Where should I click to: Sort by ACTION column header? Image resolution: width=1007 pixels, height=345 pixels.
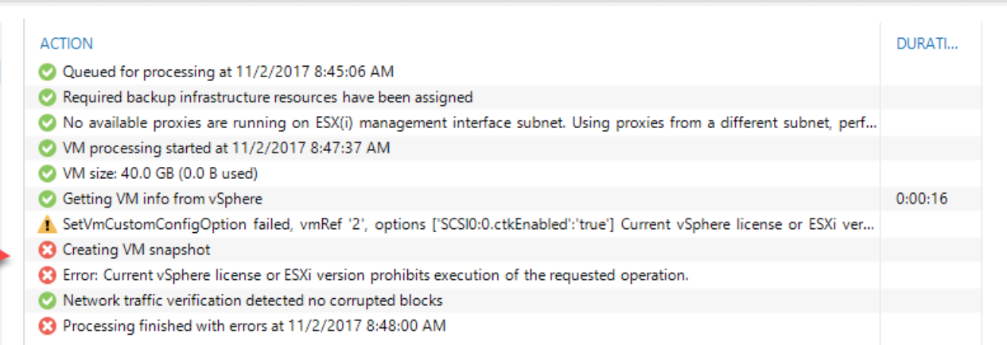click(x=67, y=44)
